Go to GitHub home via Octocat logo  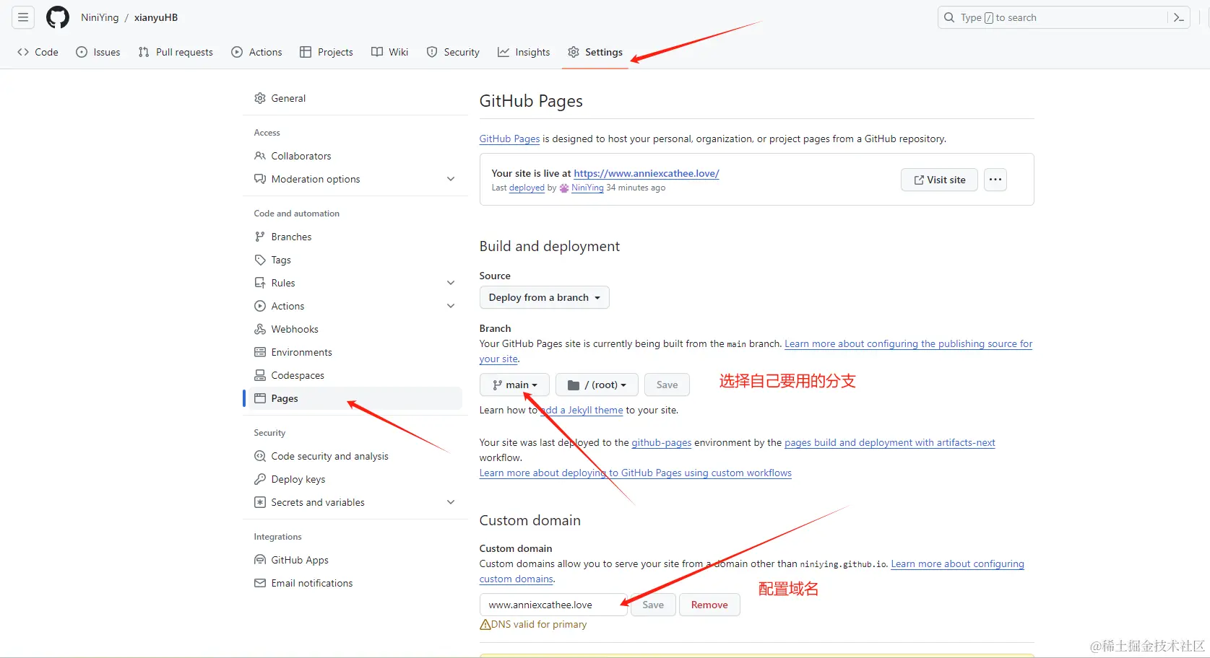coord(58,17)
